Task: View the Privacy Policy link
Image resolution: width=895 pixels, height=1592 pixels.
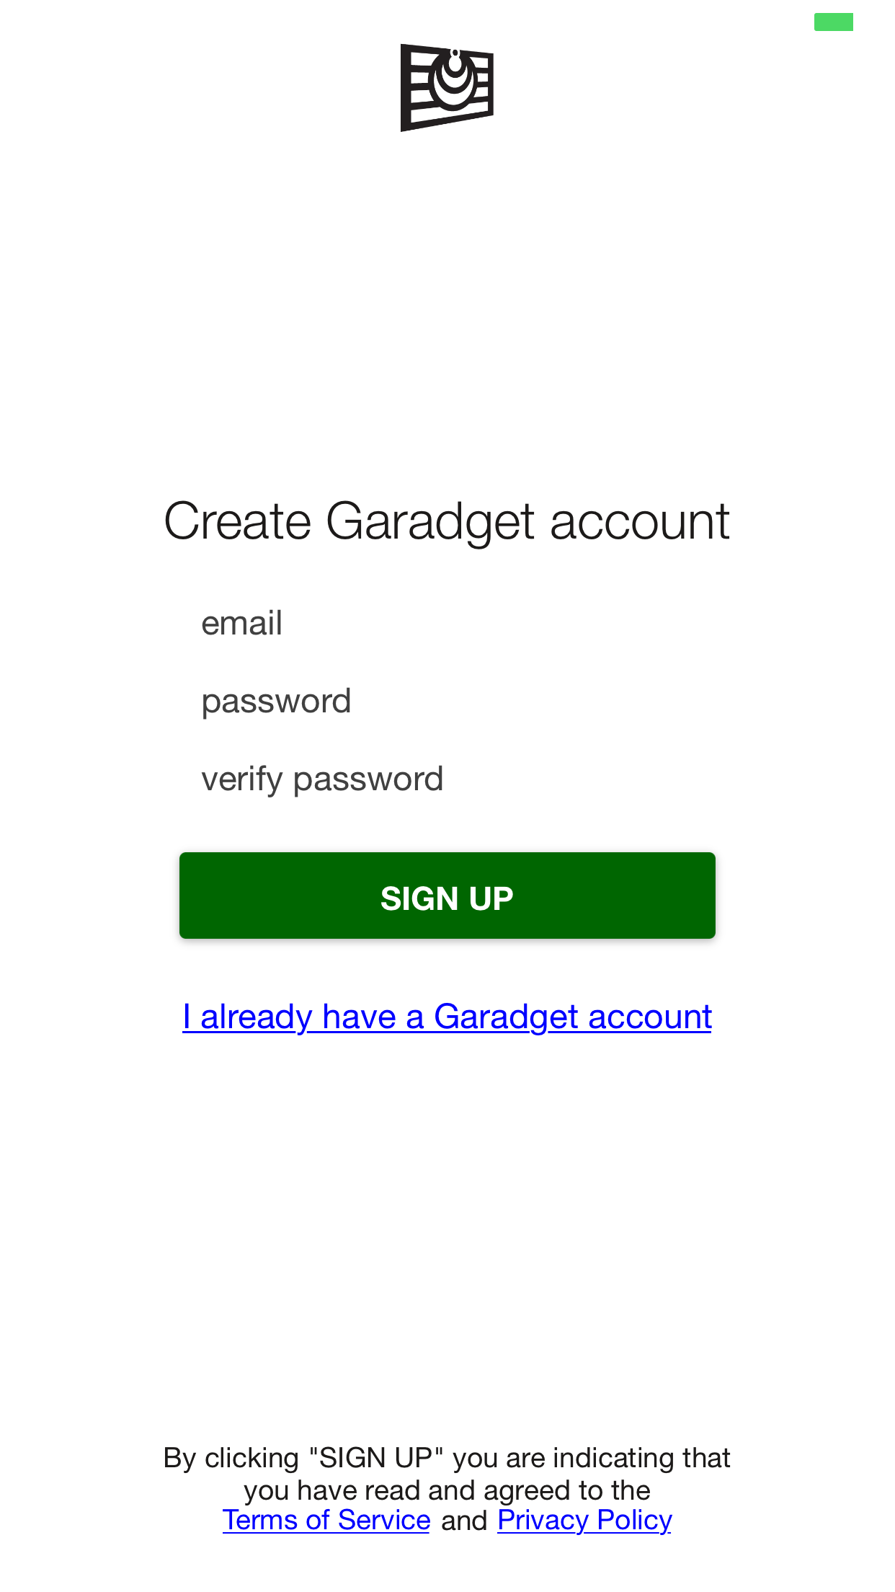Action: coord(584,1520)
